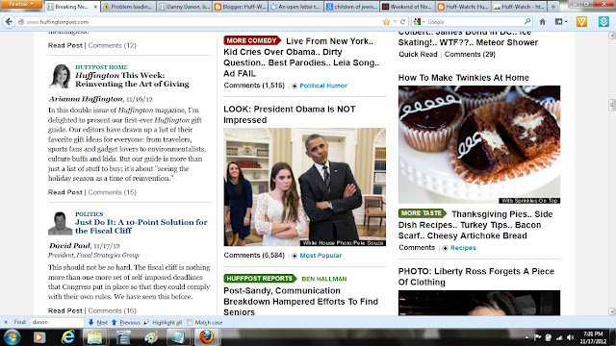This screenshot has width=616, height=346.
Task: Click the Google search box
Action: pos(474,22)
